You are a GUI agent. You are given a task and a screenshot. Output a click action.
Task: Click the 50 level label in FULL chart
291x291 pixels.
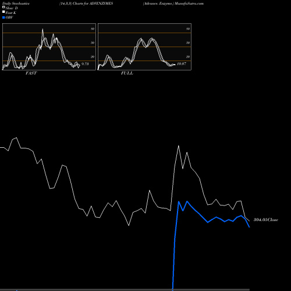coord(188,42)
